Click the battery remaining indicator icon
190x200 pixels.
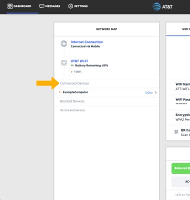(72, 65)
